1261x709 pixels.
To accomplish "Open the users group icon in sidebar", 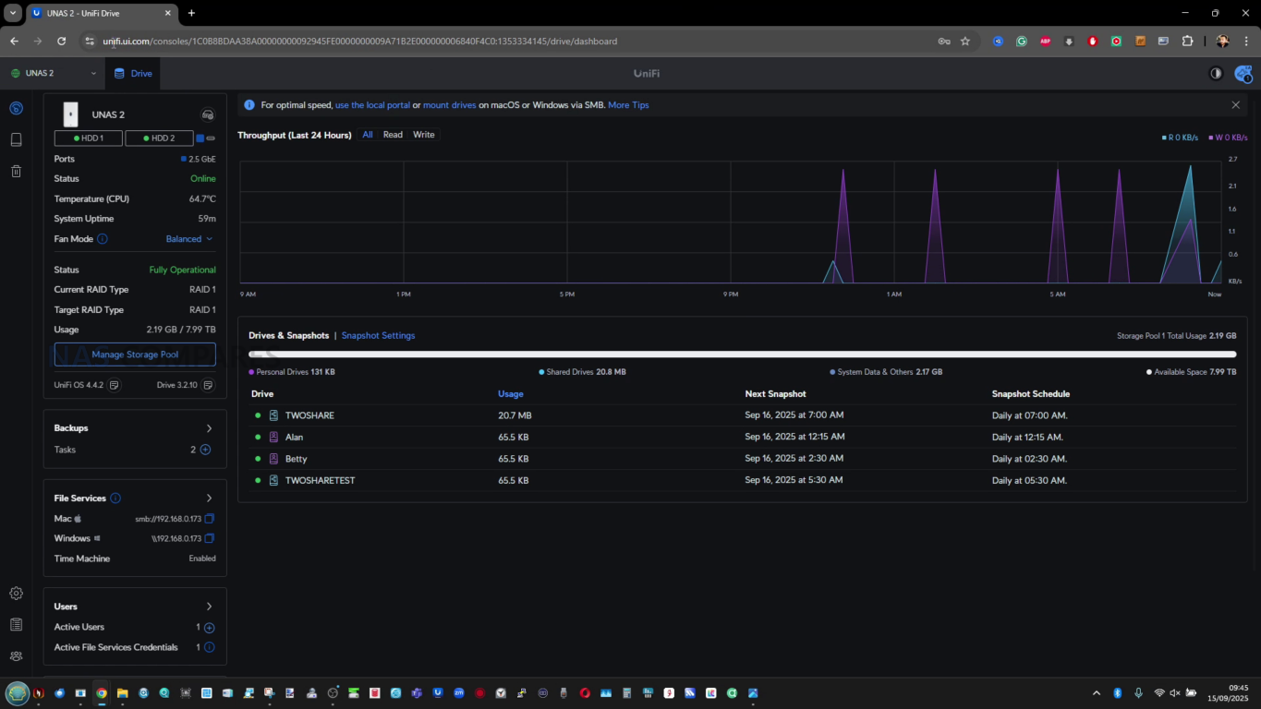I will [x=16, y=656].
